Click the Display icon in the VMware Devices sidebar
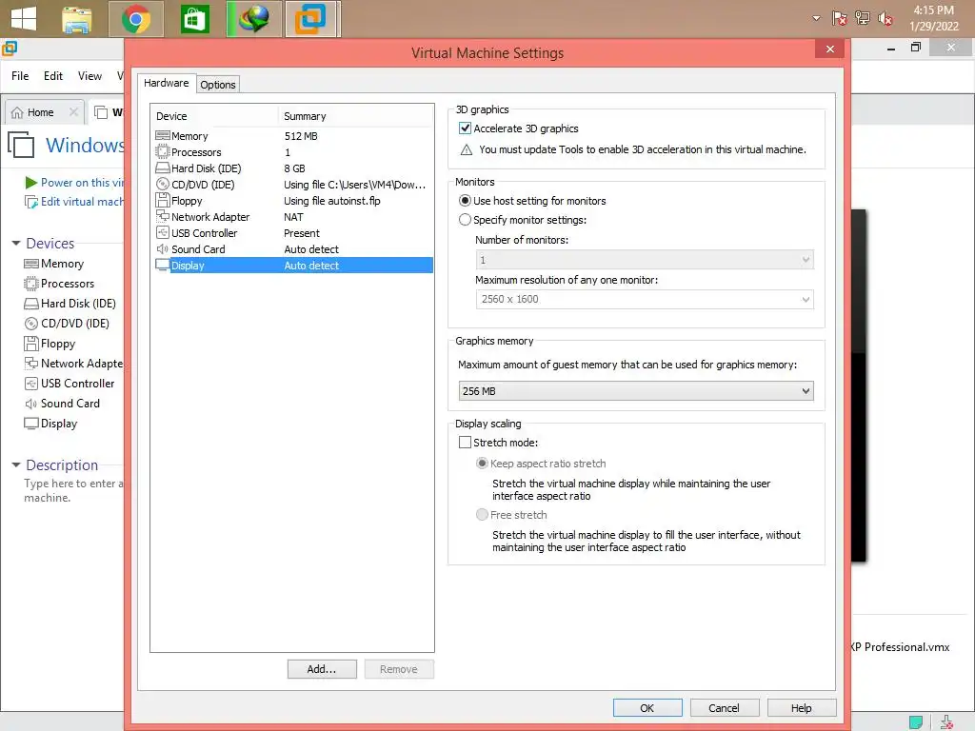 (31, 424)
